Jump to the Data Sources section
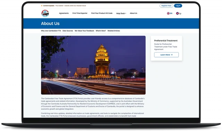 point(68,31)
